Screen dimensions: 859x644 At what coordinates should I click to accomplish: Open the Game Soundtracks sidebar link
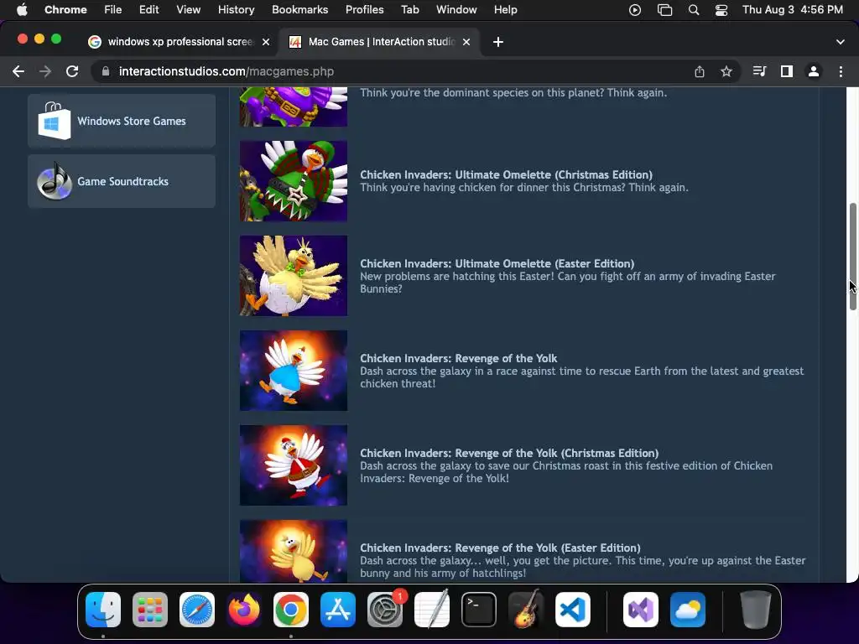122,181
